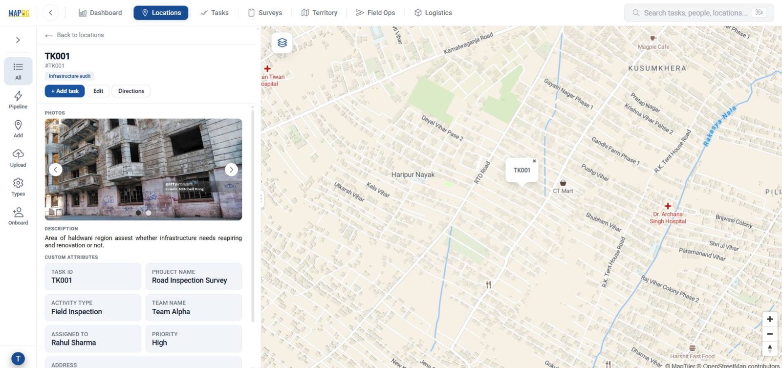The image size is (782, 368).
Task: Expand the left sidebar with chevron
Action: point(18,40)
